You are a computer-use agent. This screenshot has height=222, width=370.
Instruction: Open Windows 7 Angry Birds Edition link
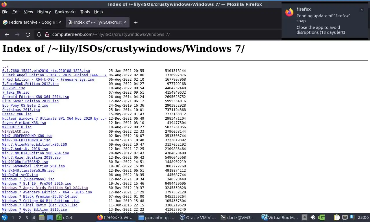[x=45, y=188]
